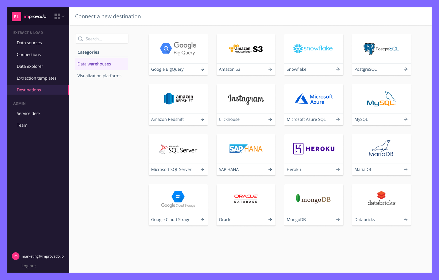The height and width of the screenshot is (280, 439).
Task: Click the Google BigQuery logo tile
Action: tap(178, 49)
